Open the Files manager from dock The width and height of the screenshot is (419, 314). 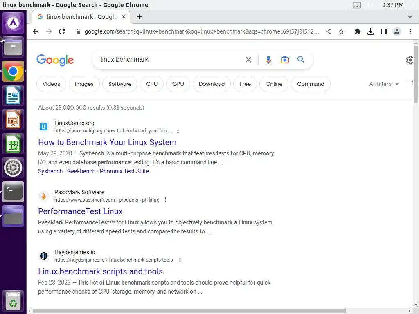click(x=13, y=47)
